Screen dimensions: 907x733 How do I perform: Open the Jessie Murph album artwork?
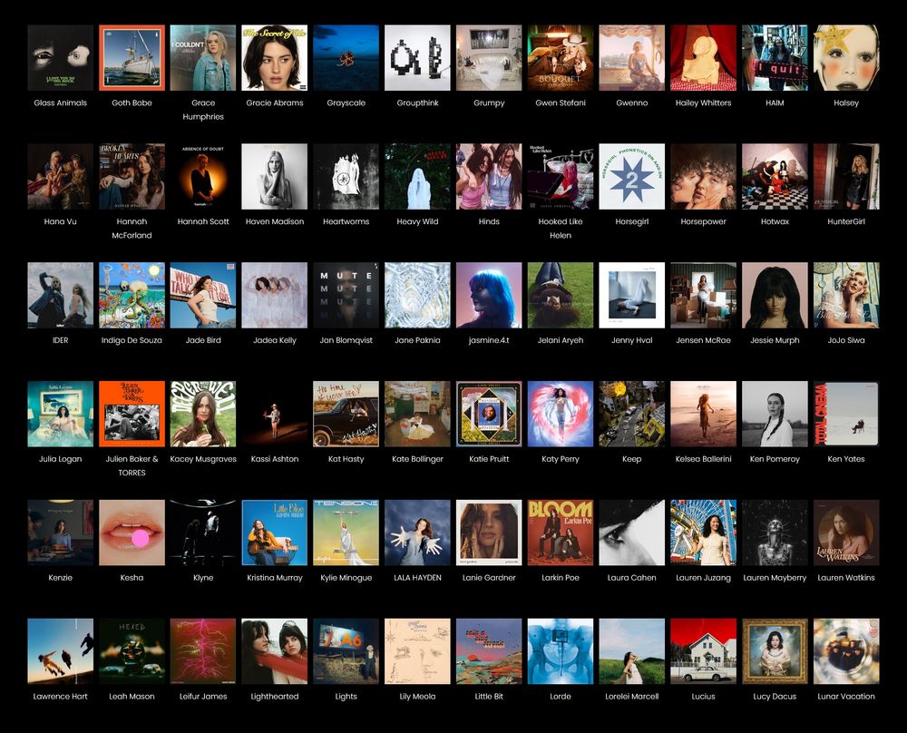tap(775, 295)
